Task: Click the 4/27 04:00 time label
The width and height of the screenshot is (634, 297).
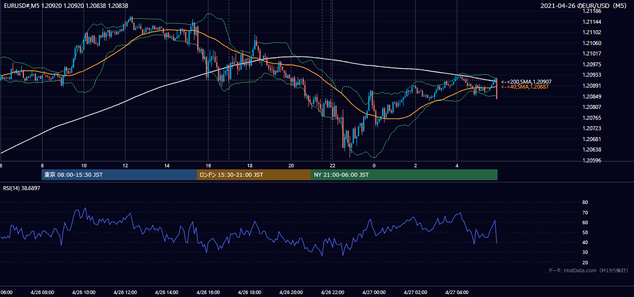Action: (x=457, y=292)
